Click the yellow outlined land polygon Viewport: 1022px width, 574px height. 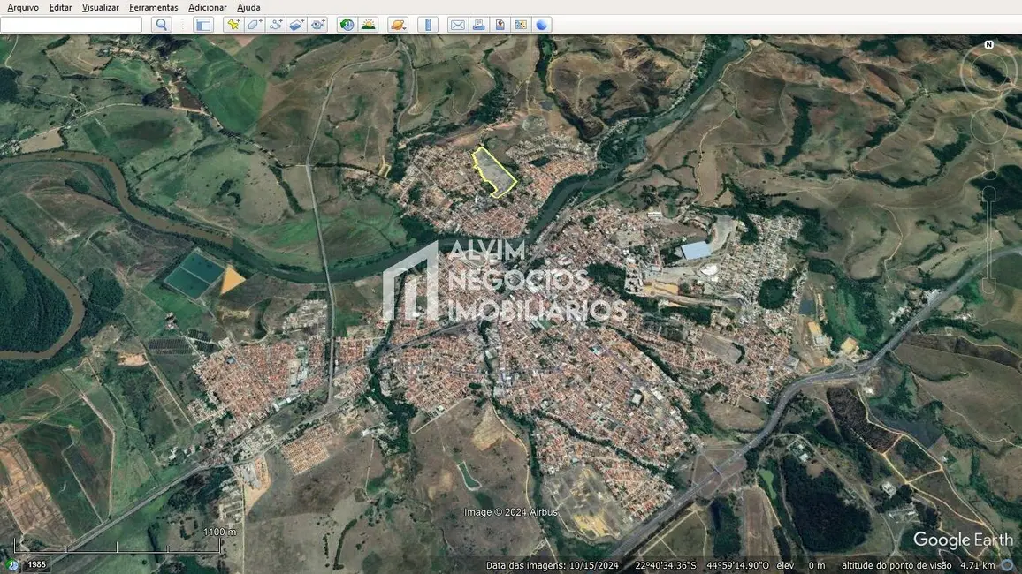pyautogui.click(x=493, y=172)
